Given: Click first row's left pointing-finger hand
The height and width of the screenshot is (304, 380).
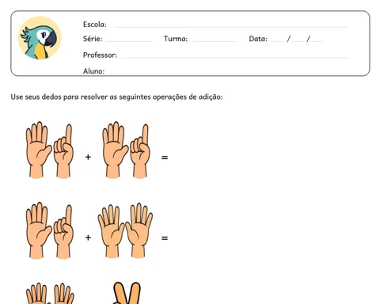Looking at the screenshot, I should [63, 151].
